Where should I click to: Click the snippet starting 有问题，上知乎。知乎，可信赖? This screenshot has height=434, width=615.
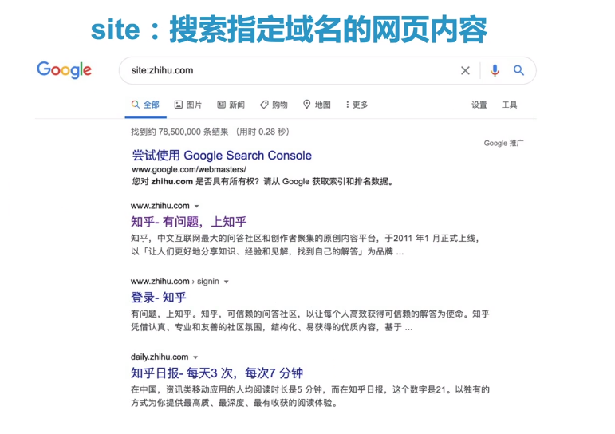click(310, 321)
